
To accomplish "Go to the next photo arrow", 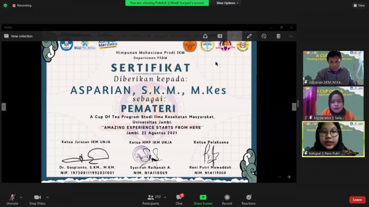I will coord(294,107).
